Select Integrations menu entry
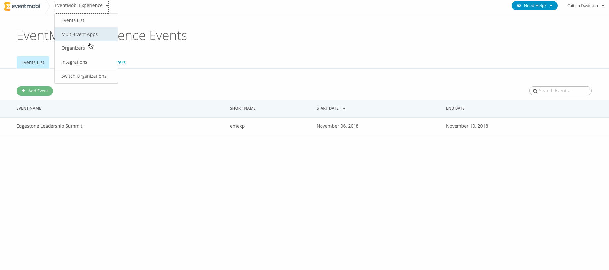This screenshot has width=609, height=270. tap(86, 62)
